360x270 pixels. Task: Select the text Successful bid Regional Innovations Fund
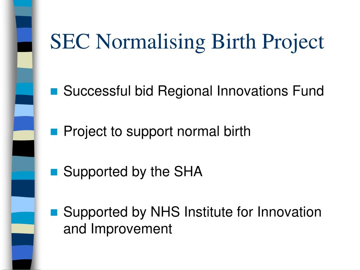click(x=194, y=91)
